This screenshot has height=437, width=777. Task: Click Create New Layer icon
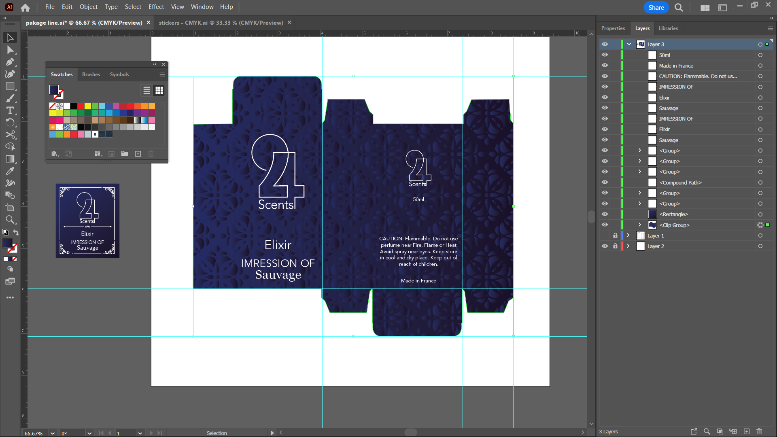747,431
